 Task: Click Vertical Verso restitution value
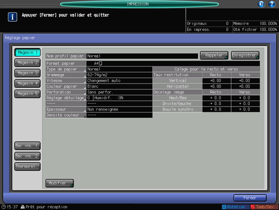tap(246, 81)
